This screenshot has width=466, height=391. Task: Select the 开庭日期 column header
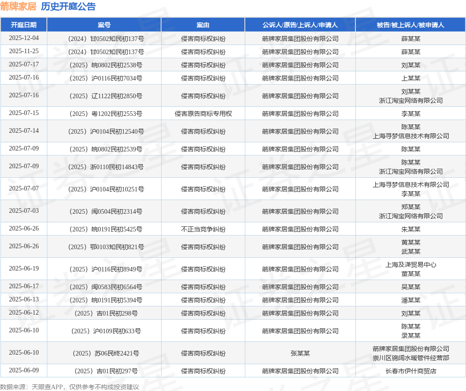24,25
